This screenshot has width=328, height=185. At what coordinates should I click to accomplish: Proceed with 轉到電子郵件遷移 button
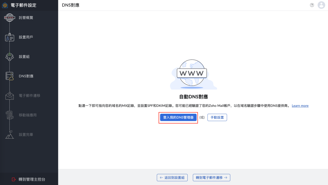[x=211, y=178]
